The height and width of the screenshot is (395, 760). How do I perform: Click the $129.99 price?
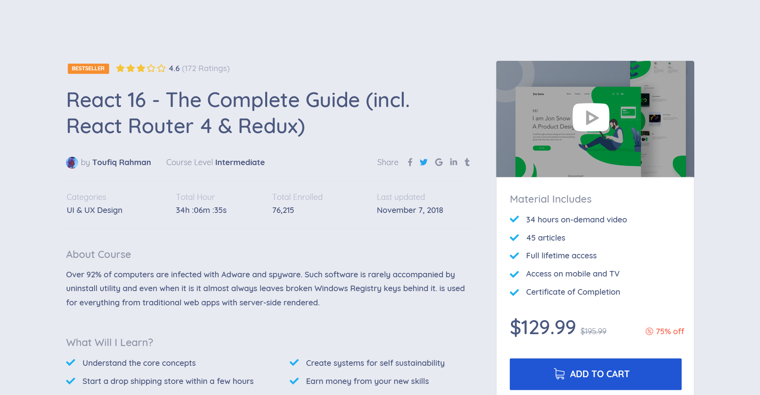tap(543, 327)
